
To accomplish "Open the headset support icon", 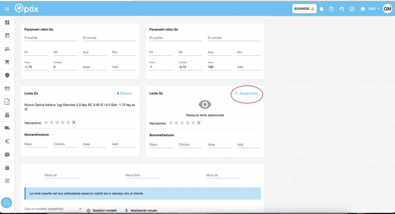I will click(x=341, y=9).
